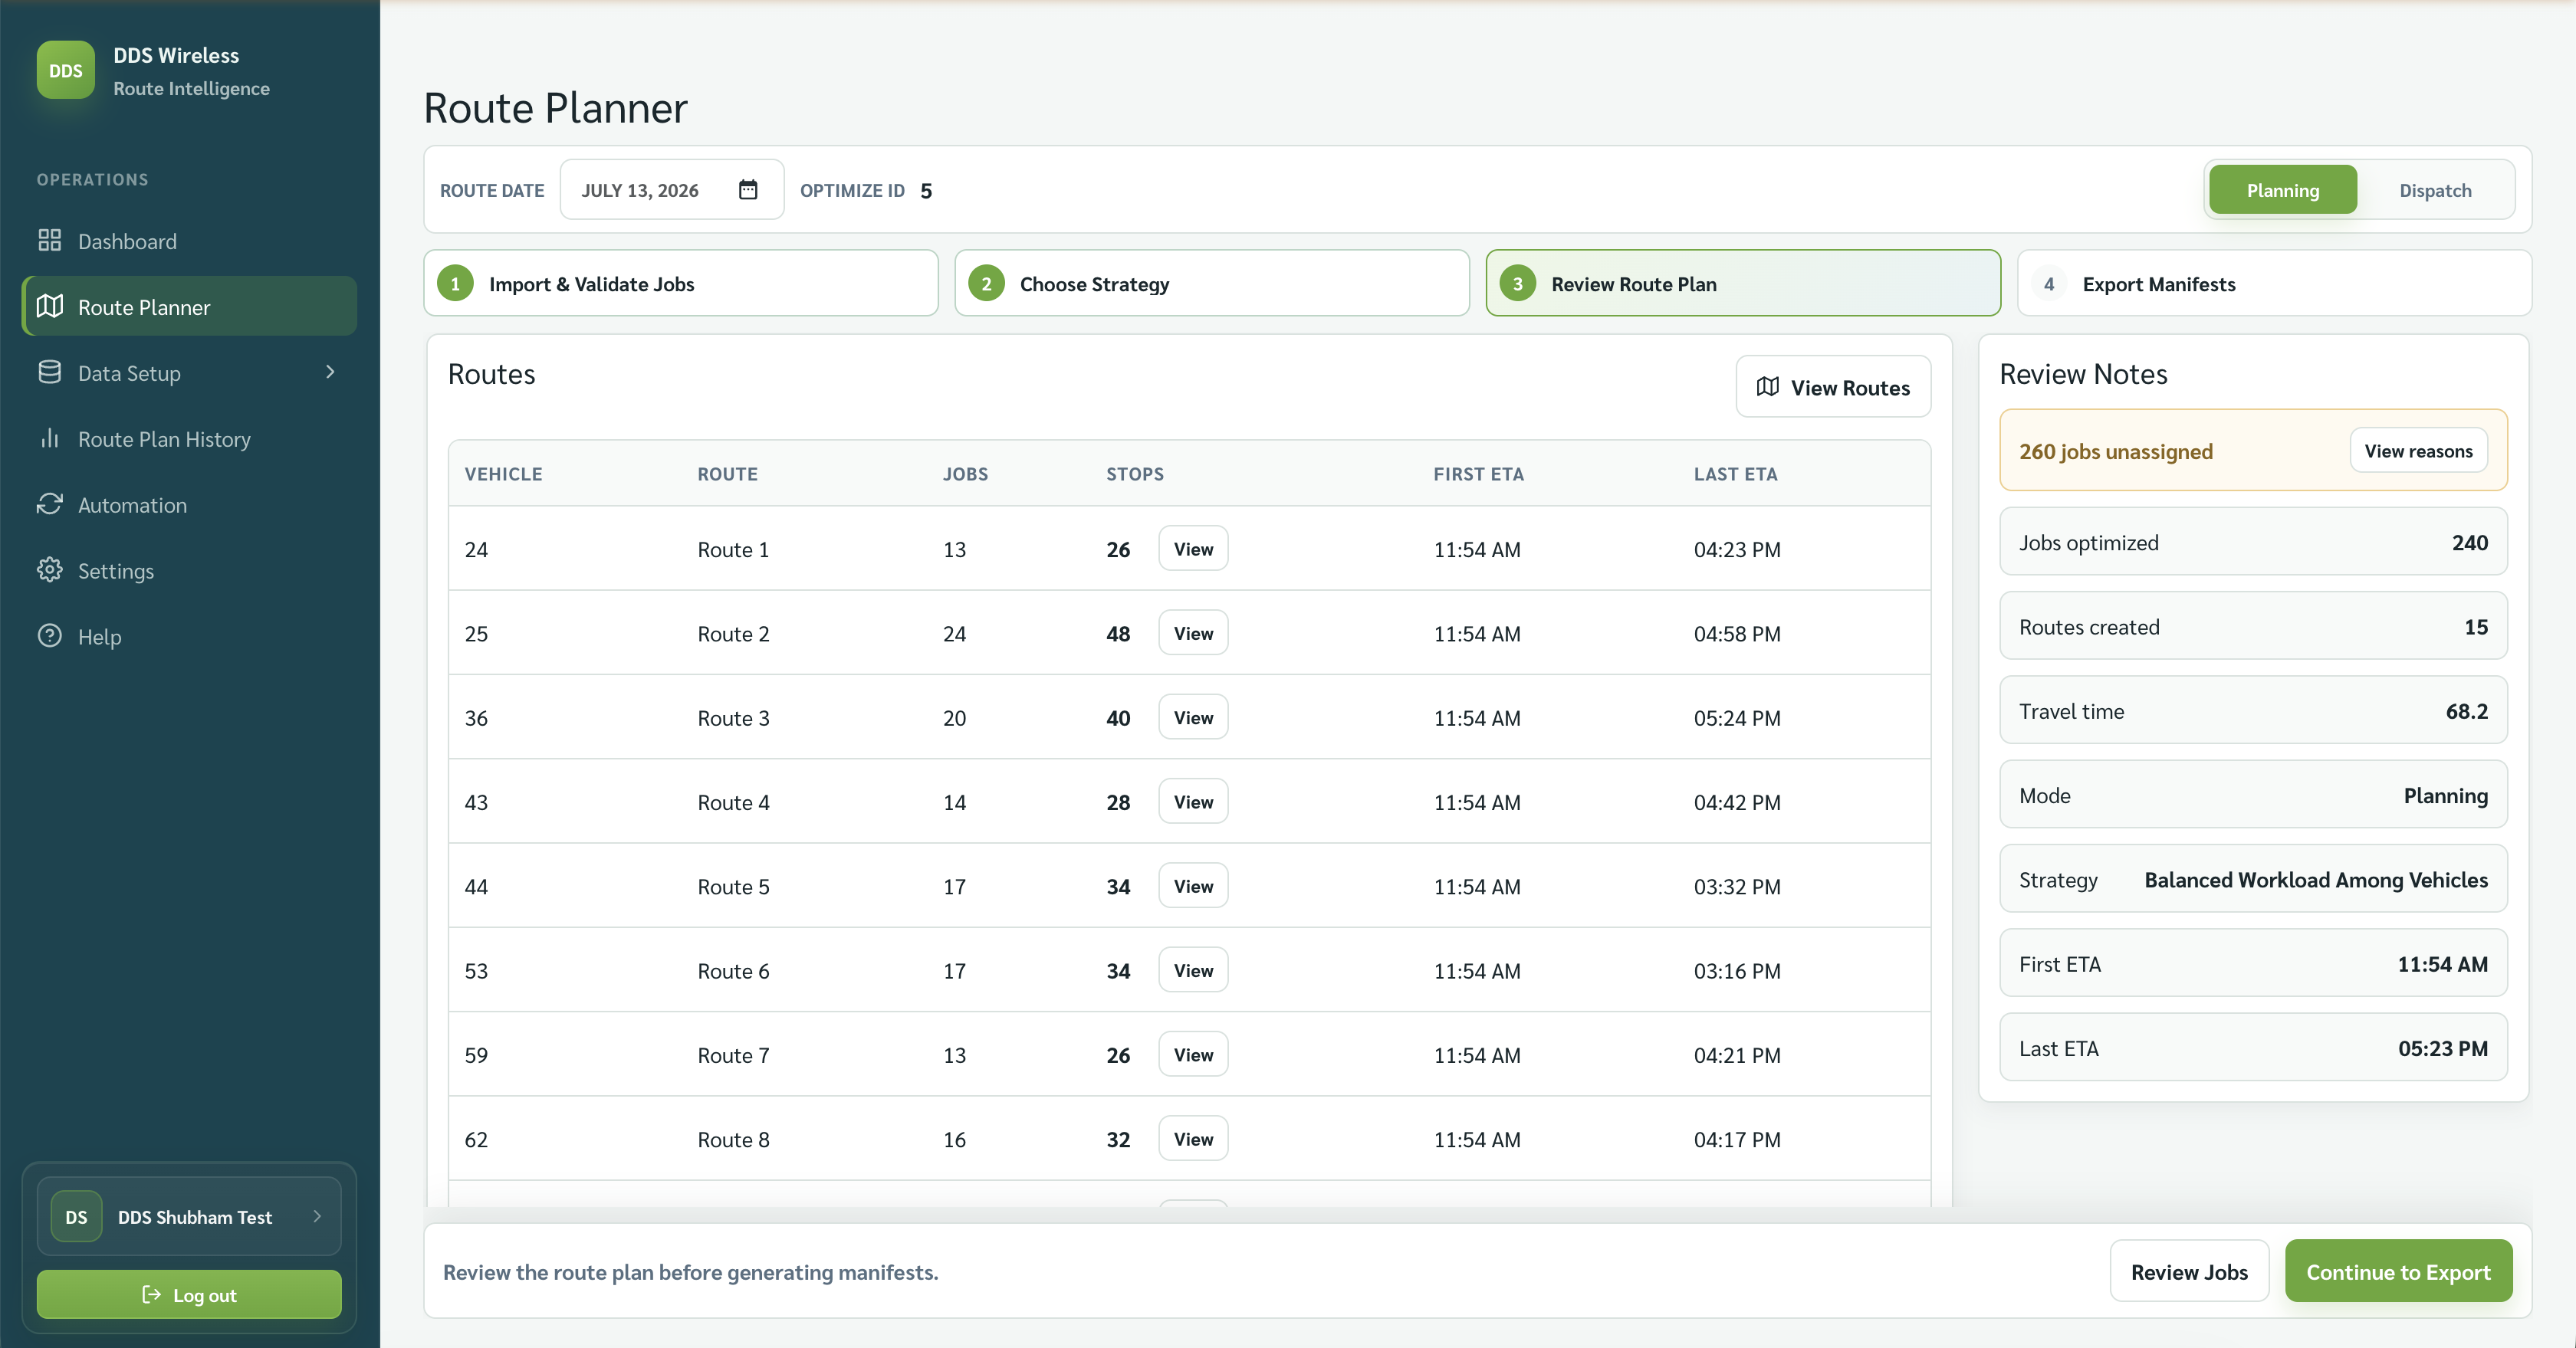View stops for Route 6
Image resolution: width=2576 pixels, height=1348 pixels.
1193,970
